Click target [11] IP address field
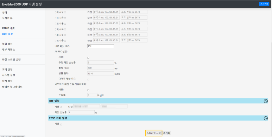The image size is (272, 137). tap(106, 18)
